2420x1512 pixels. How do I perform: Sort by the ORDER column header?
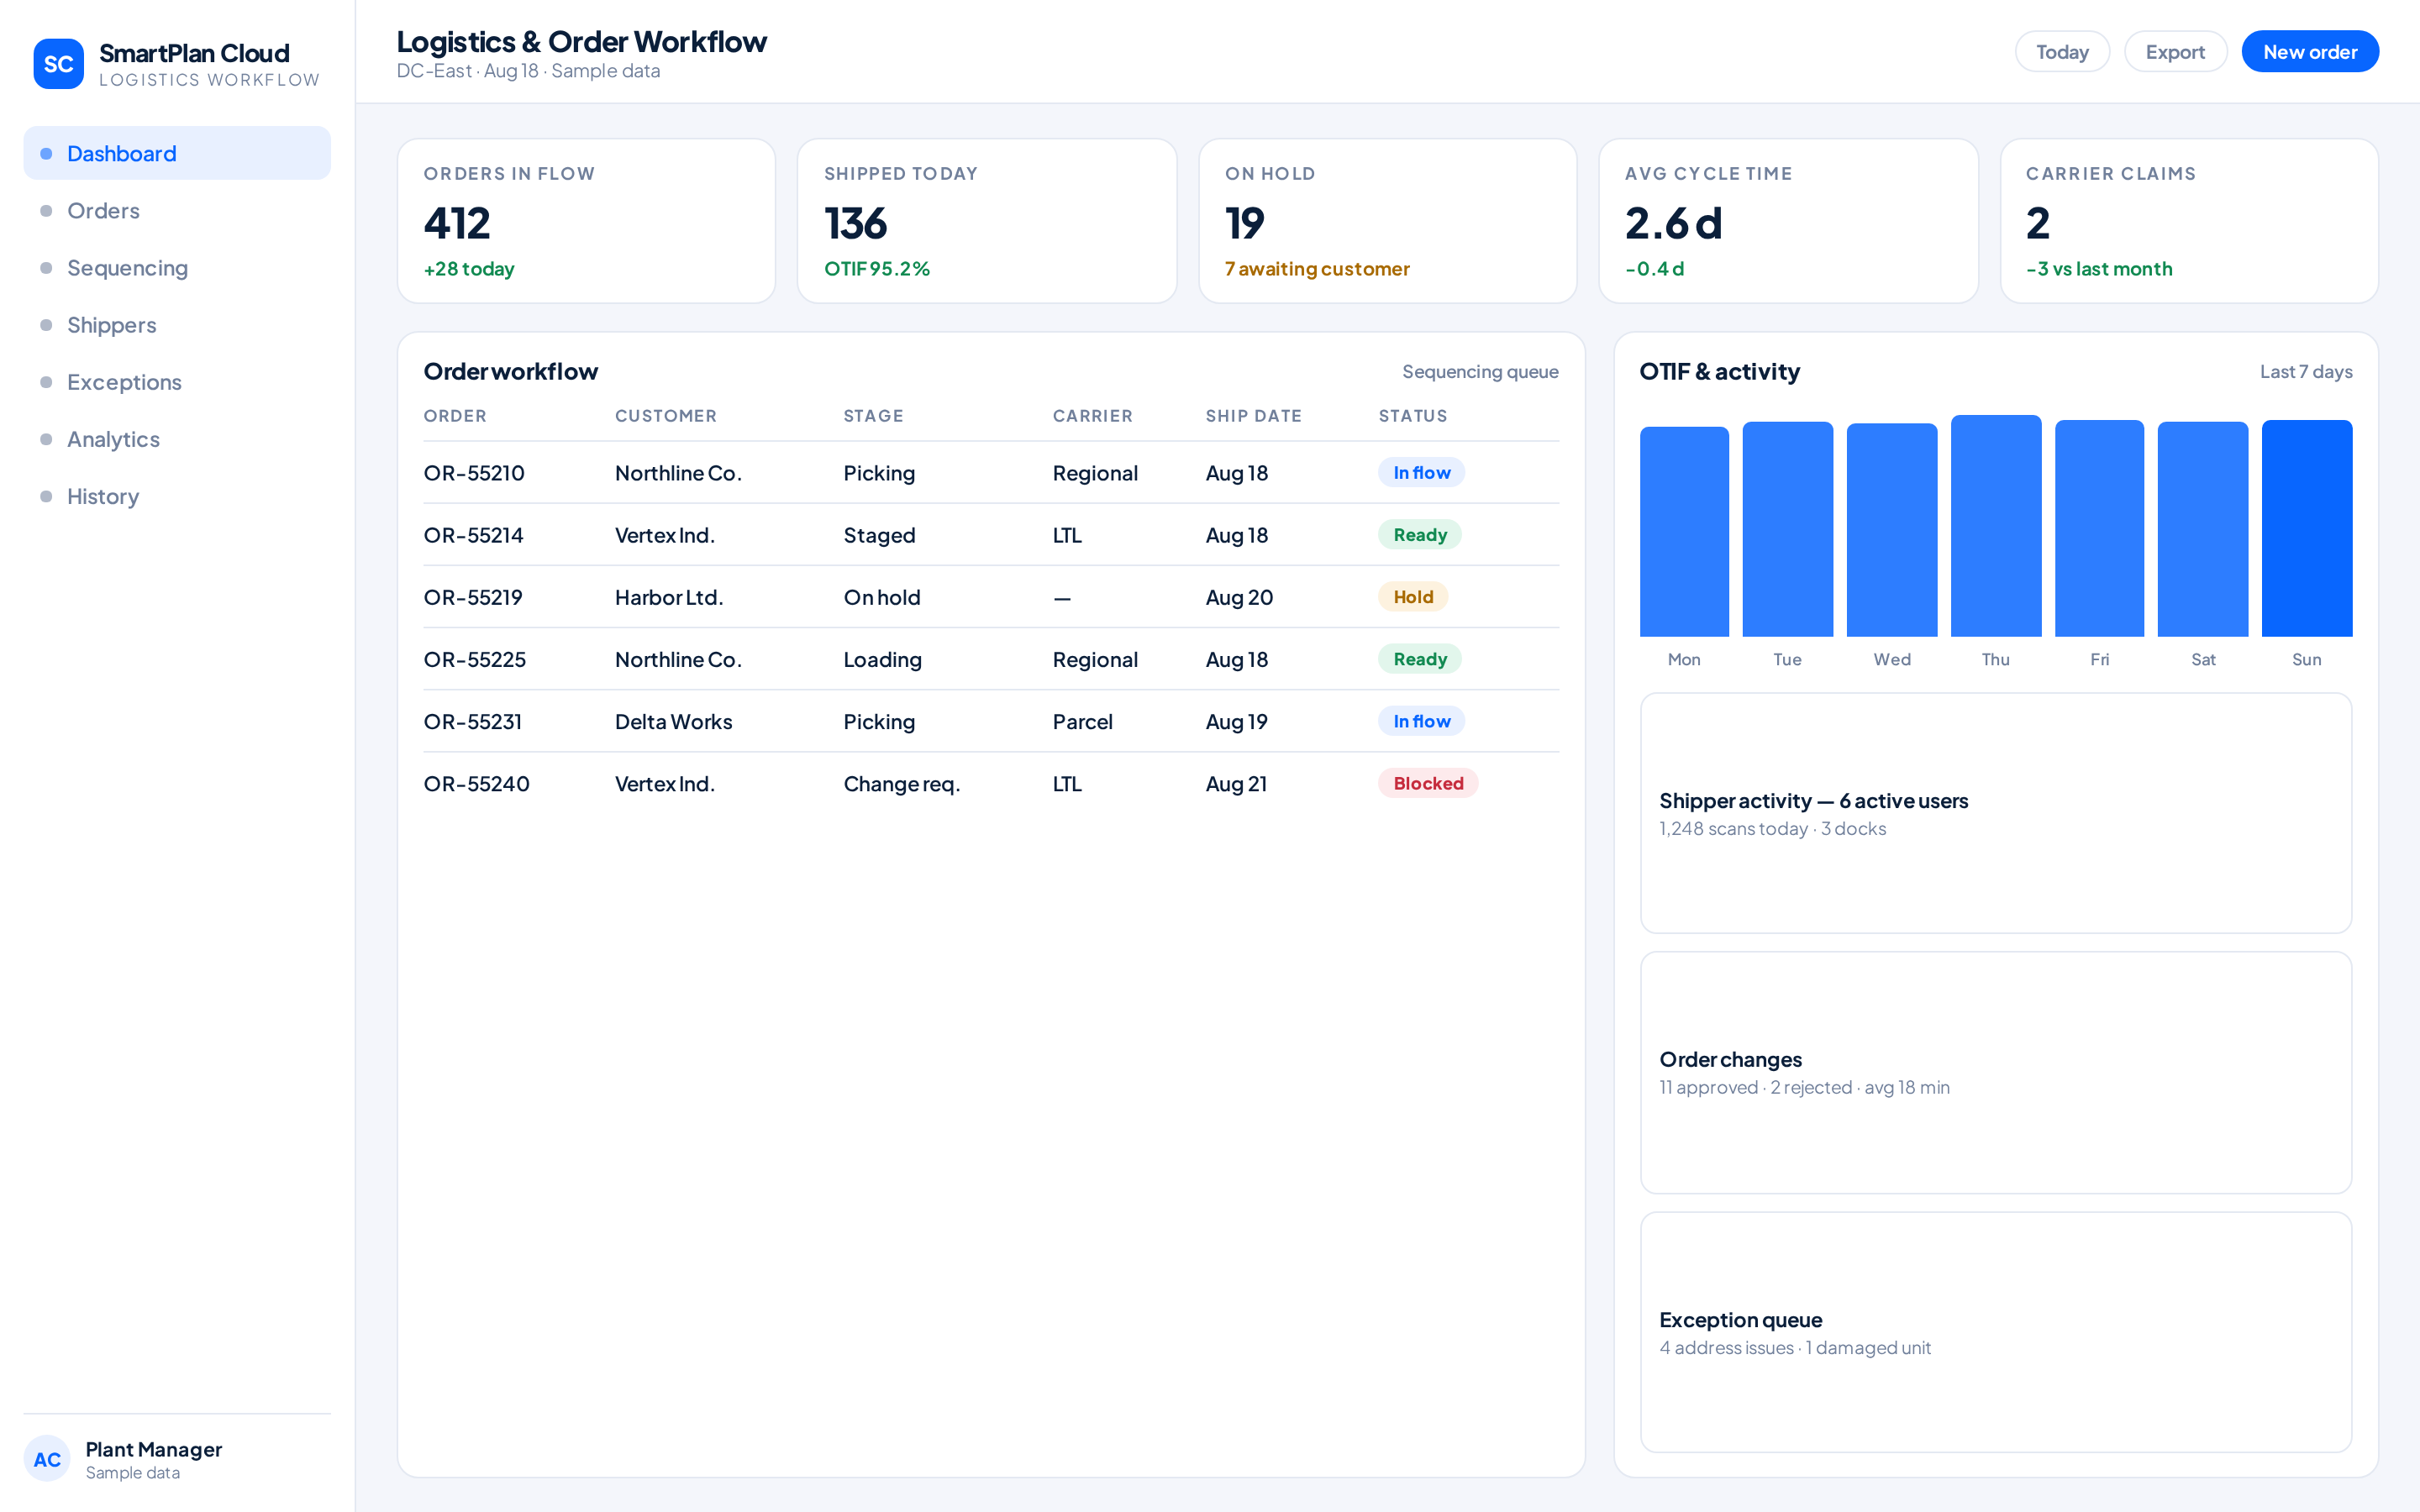tap(455, 416)
